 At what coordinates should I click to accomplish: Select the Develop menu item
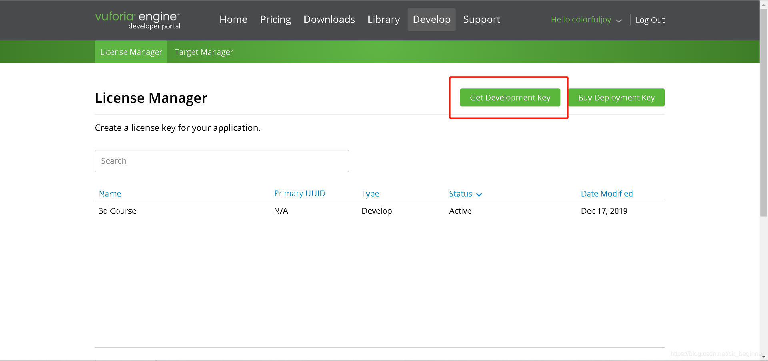[x=432, y=20]
